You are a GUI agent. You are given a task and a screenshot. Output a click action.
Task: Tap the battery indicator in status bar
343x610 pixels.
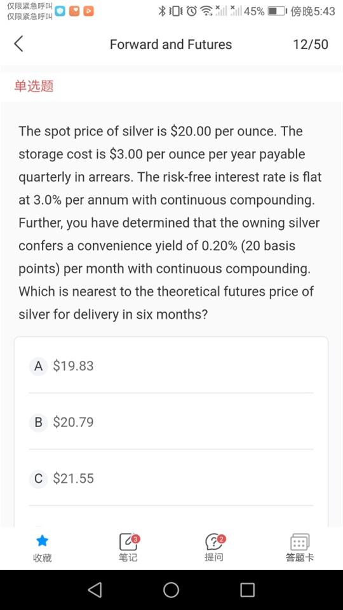point(278,11)
